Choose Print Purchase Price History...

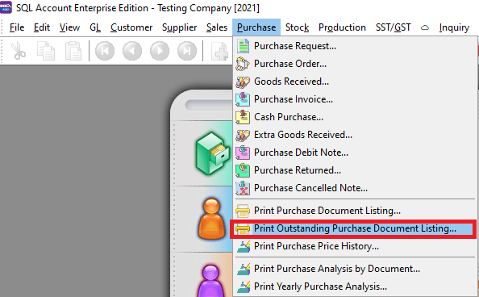pyautogui.click(x=354, y=246)
